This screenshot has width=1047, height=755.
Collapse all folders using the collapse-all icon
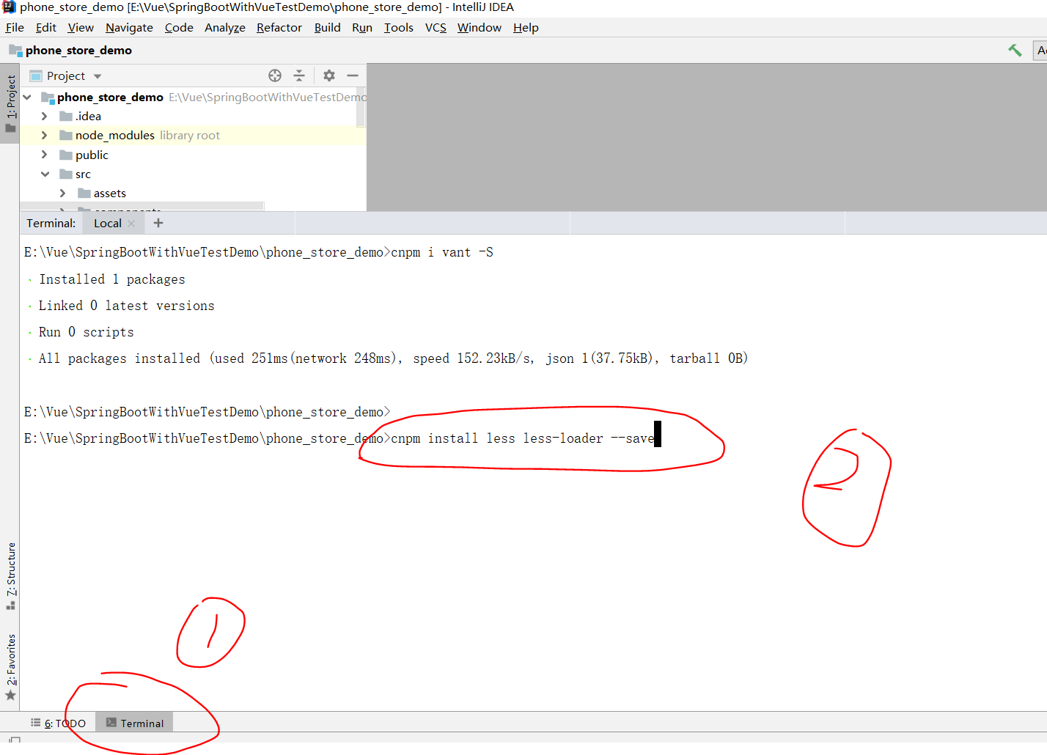[x=299, y=75]
